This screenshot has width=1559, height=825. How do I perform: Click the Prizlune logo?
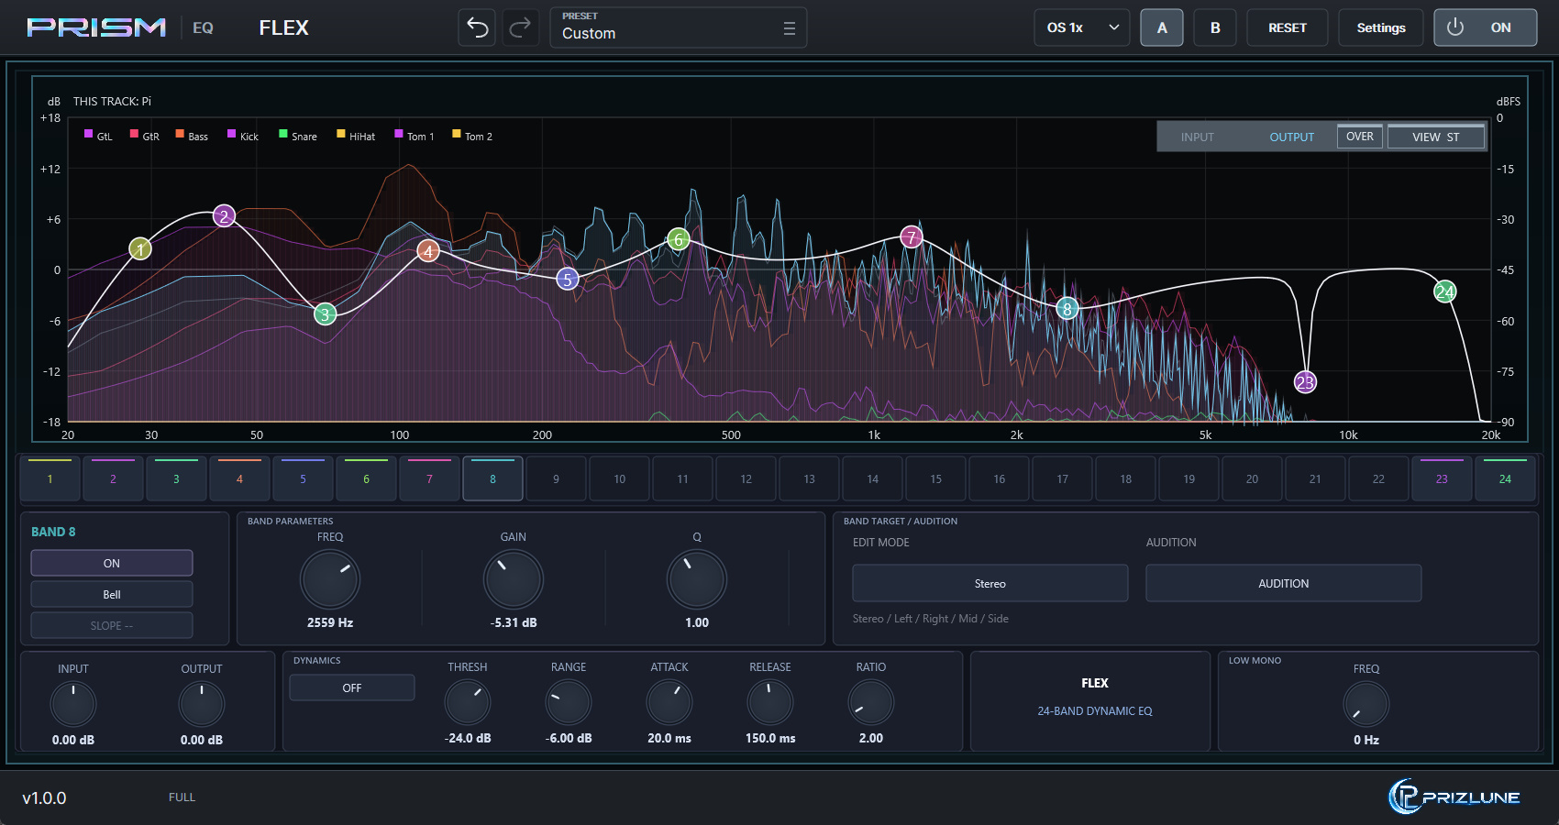[1454, 797]
